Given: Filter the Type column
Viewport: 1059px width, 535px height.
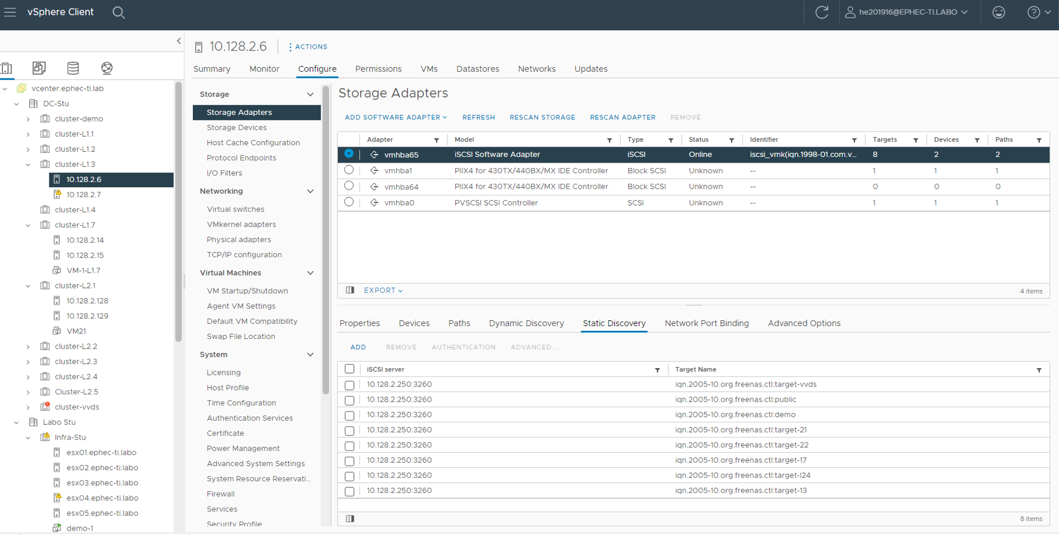Looking at the screenshot, I should click(x=670, y=140).
